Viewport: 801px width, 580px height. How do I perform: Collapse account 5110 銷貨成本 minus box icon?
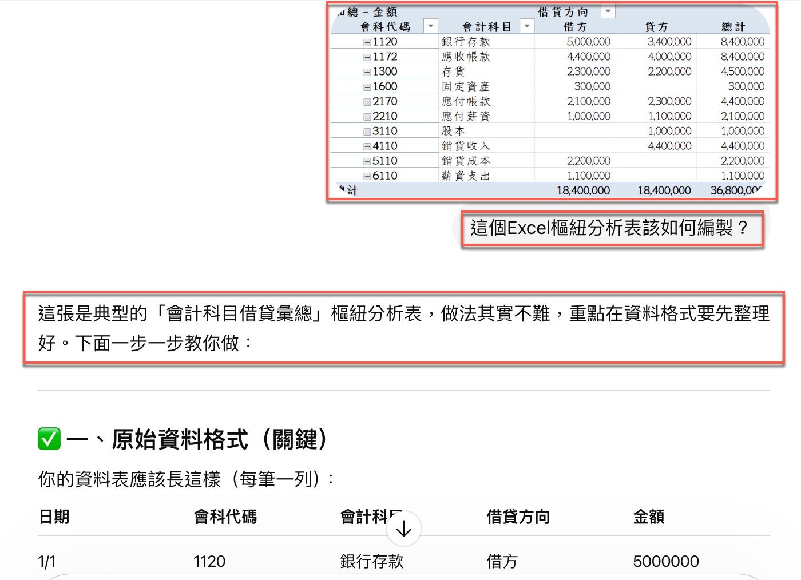[366, 160]
